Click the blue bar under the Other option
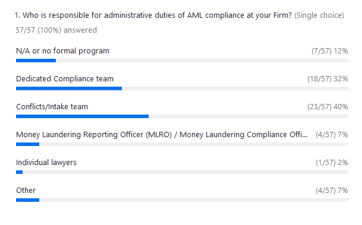This screenshot has height=225, width=362. (27, 200)
